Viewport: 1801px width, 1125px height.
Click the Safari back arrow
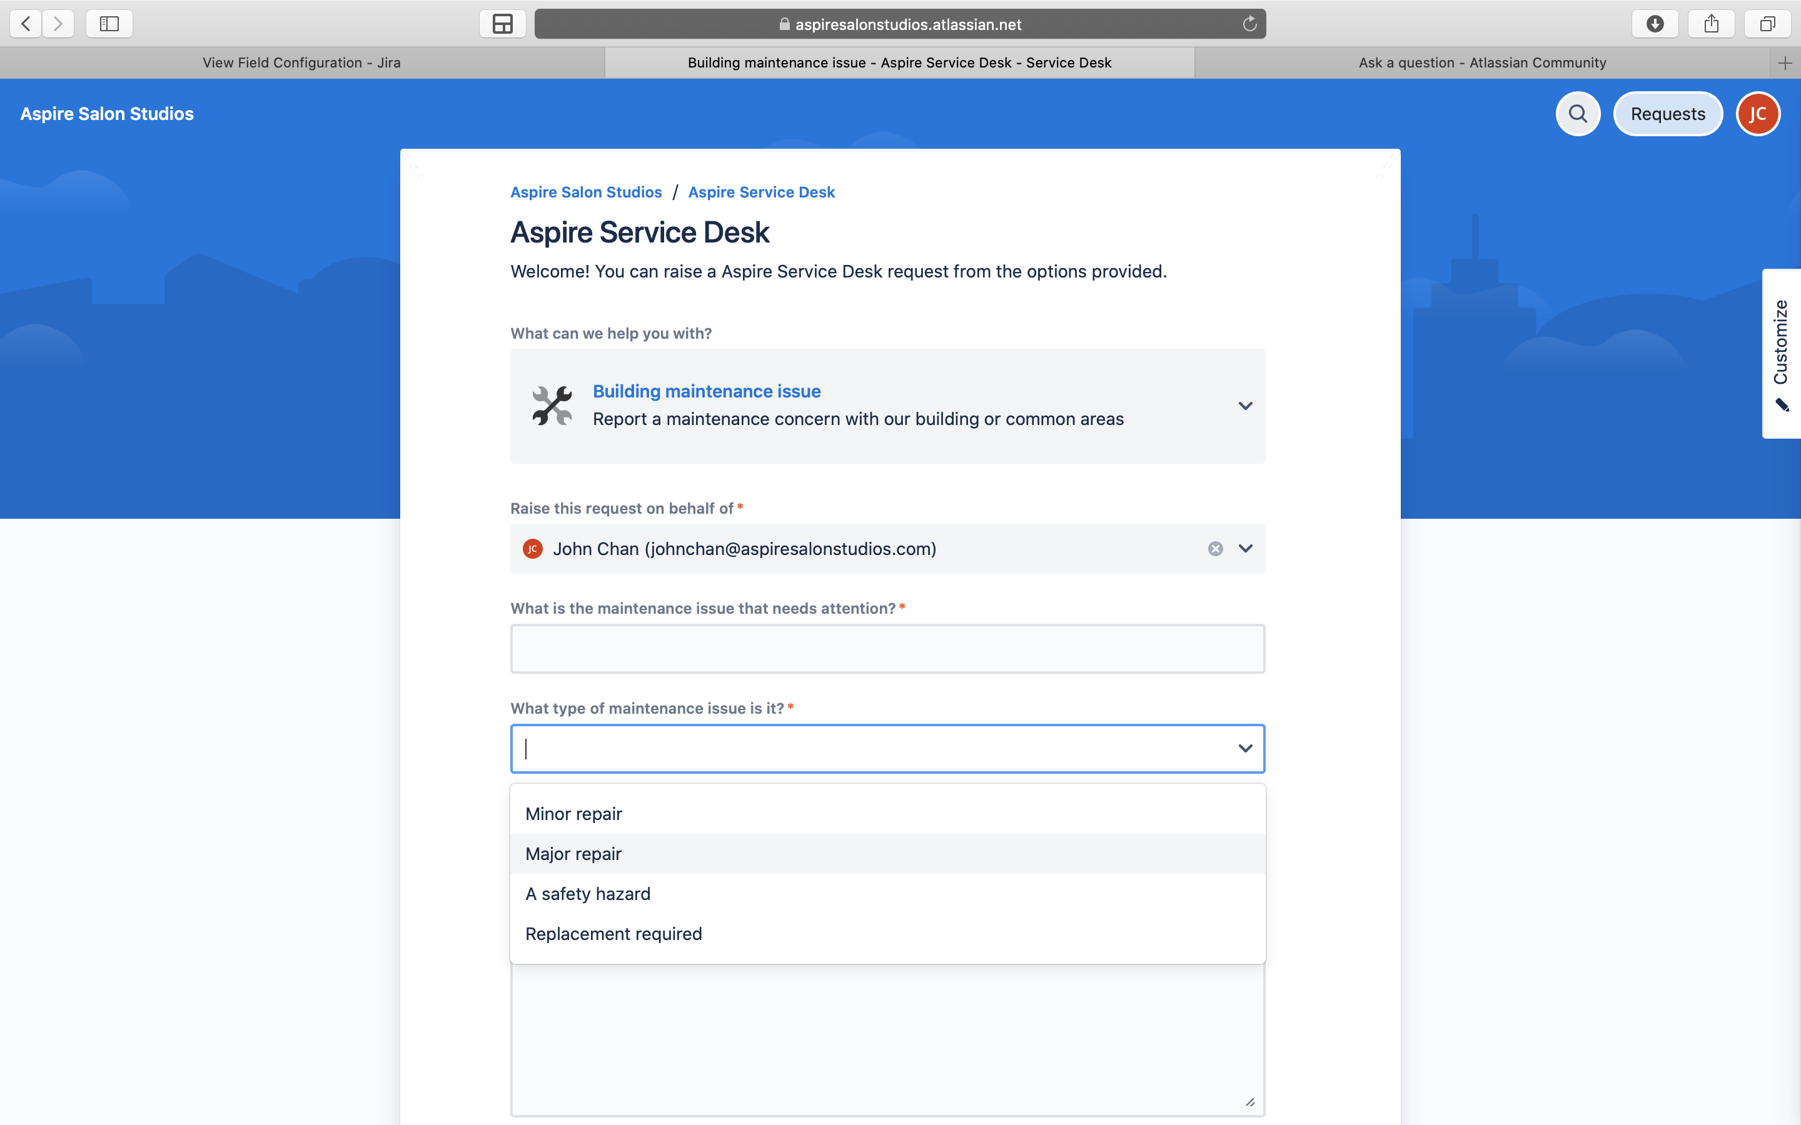pyautogui.click(x=26, y=24)
